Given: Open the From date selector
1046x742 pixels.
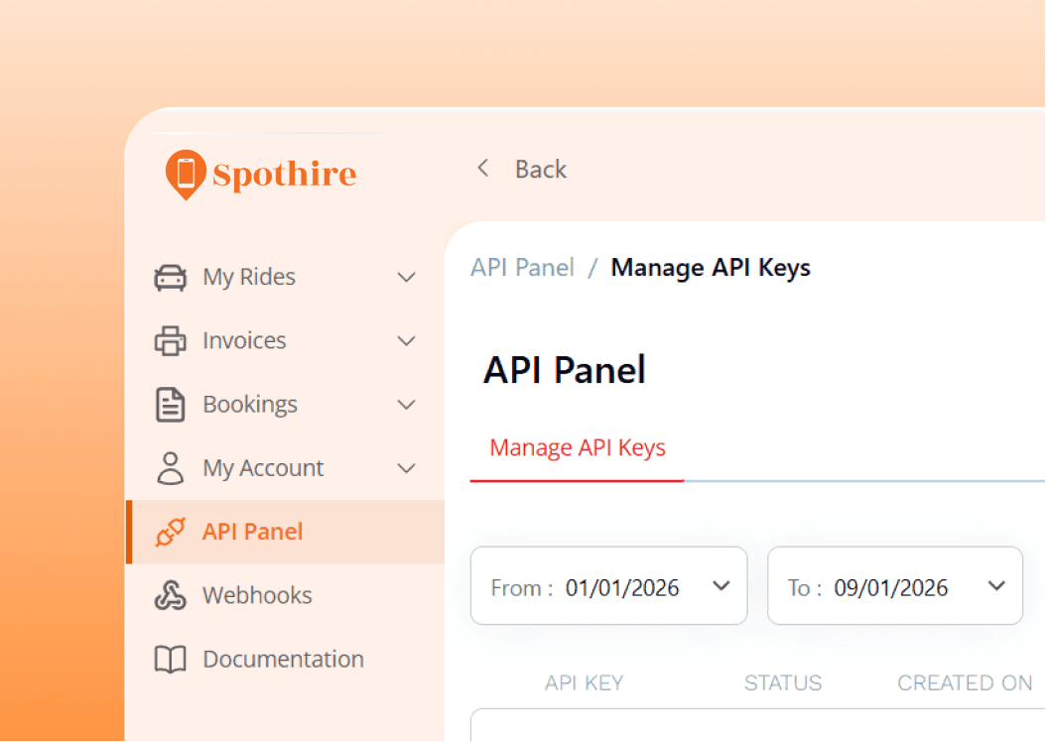Looking at the screenshot, I should point(608,585).
